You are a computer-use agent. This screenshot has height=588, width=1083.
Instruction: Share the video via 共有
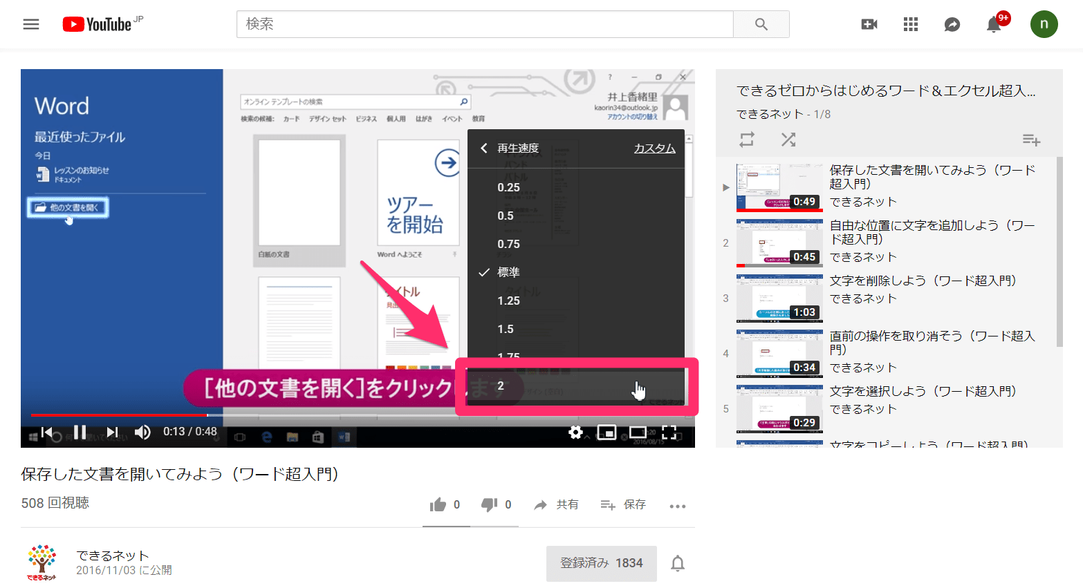(x=557, y=505)
